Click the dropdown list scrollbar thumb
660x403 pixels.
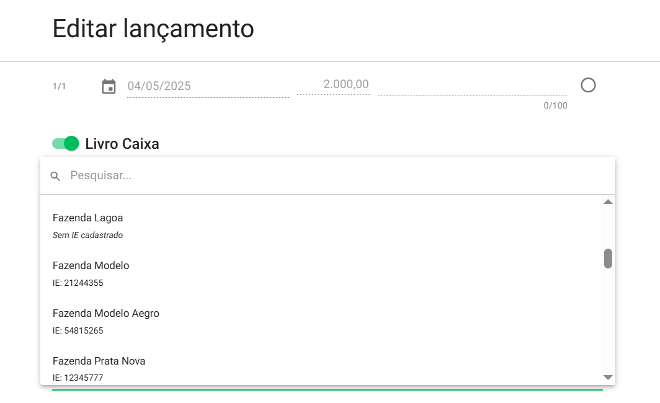coord(608,259)
